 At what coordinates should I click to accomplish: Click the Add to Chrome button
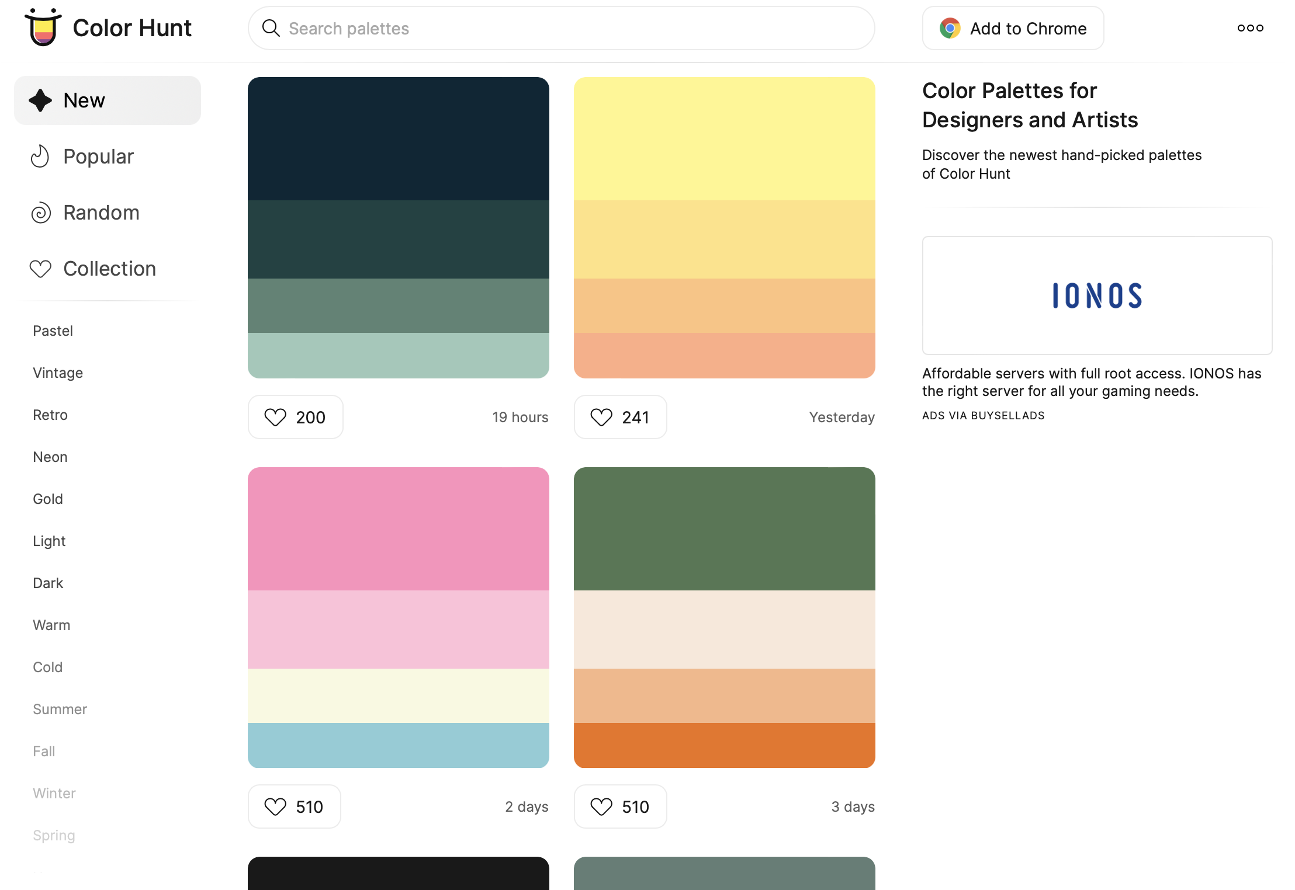click(1013, 28)
